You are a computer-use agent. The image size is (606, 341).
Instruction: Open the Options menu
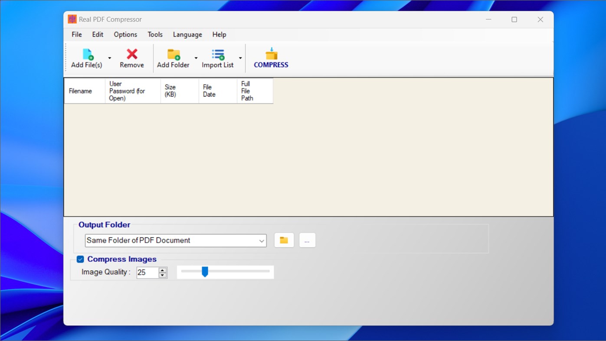tap(125, 34)
